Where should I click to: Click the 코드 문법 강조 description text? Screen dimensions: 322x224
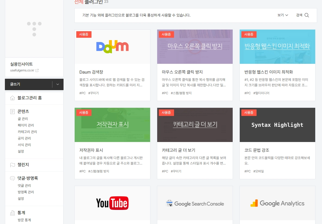(x=277, y=160)
